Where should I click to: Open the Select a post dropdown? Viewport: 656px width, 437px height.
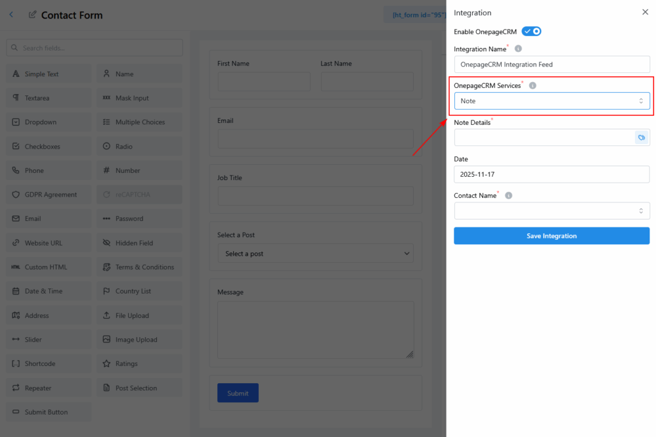(x=315, y=254)
